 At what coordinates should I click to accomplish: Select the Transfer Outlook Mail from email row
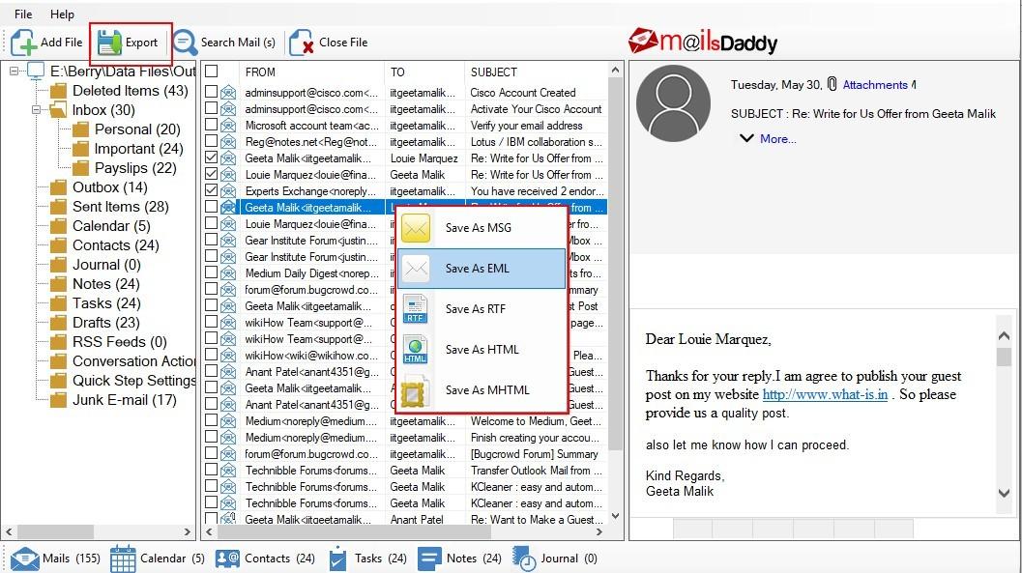(x=405, y=471)
